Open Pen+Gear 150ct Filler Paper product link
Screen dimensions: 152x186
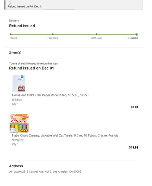click(x=50, y=95)
